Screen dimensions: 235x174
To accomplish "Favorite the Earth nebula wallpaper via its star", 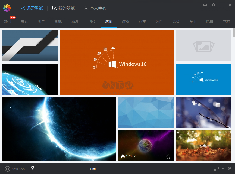I will [168, 156].
